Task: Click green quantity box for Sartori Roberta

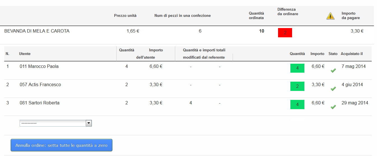Action: click(x=297, y=105)
